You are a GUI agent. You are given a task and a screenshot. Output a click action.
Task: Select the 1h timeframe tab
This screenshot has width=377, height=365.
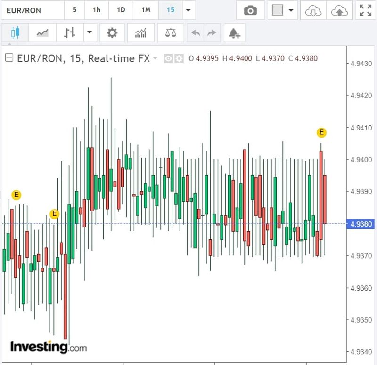(x=96, y=10)
